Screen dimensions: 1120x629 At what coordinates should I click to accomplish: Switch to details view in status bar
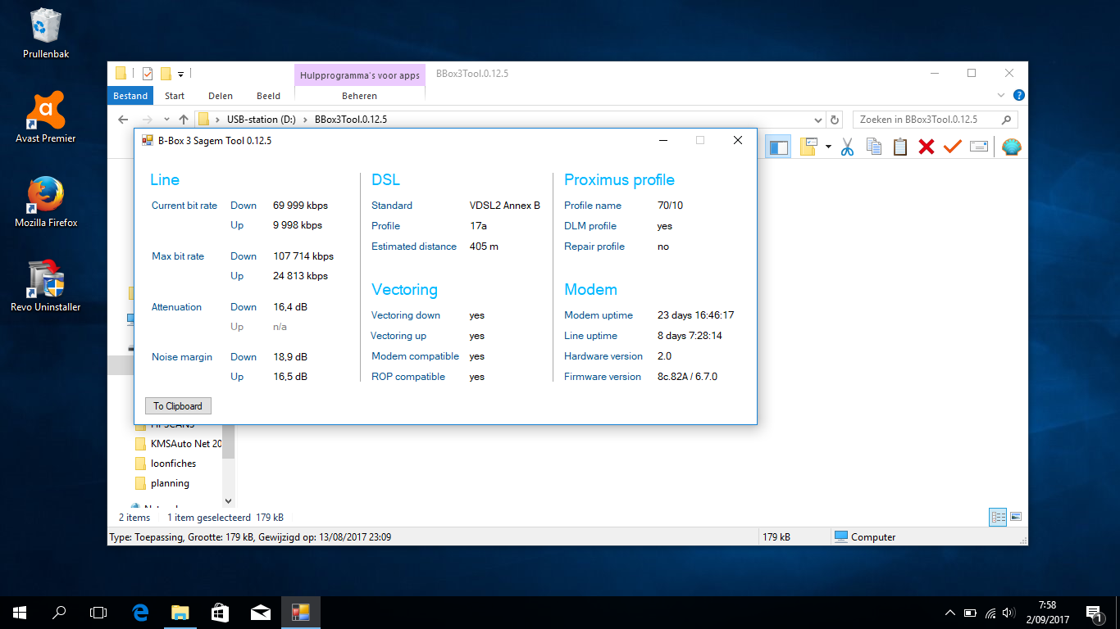pos(998,517)
